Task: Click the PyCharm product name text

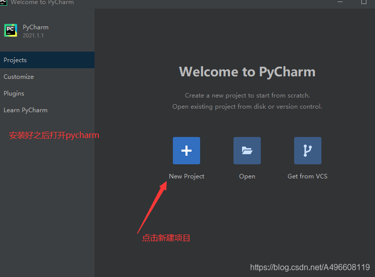Action: coord(36,27)
